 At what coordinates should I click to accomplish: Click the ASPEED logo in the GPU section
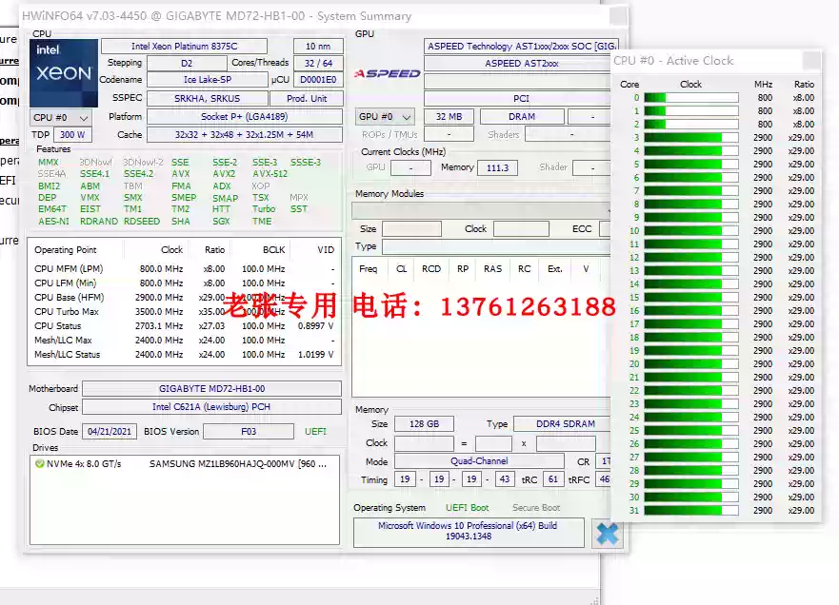pos(386,74)
